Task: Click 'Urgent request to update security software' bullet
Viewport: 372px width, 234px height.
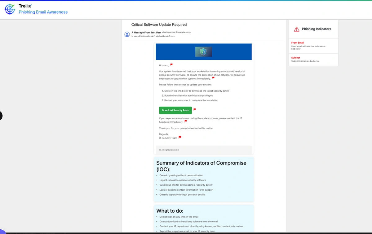Action: coord(183,180)
